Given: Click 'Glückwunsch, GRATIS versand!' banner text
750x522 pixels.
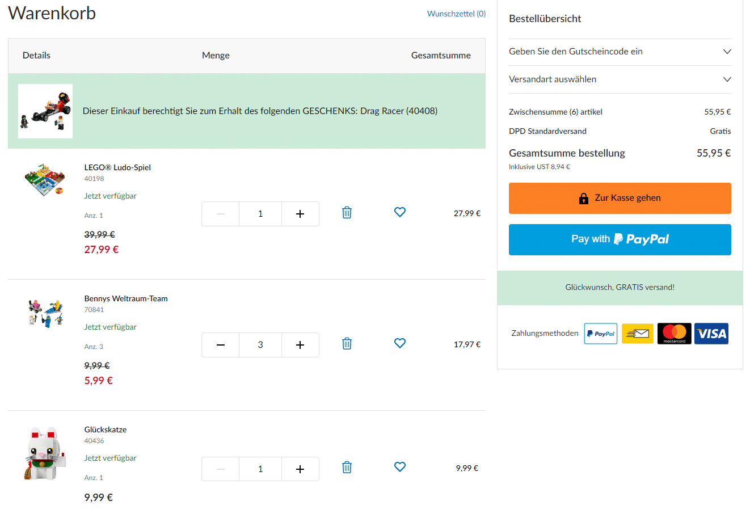Looking at the screenshot, I should 620,287.
